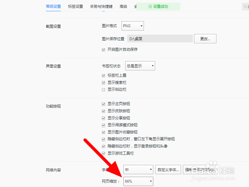Open the 书签栏状态 dropdown showing 总是显示

(x=140, y=65)
